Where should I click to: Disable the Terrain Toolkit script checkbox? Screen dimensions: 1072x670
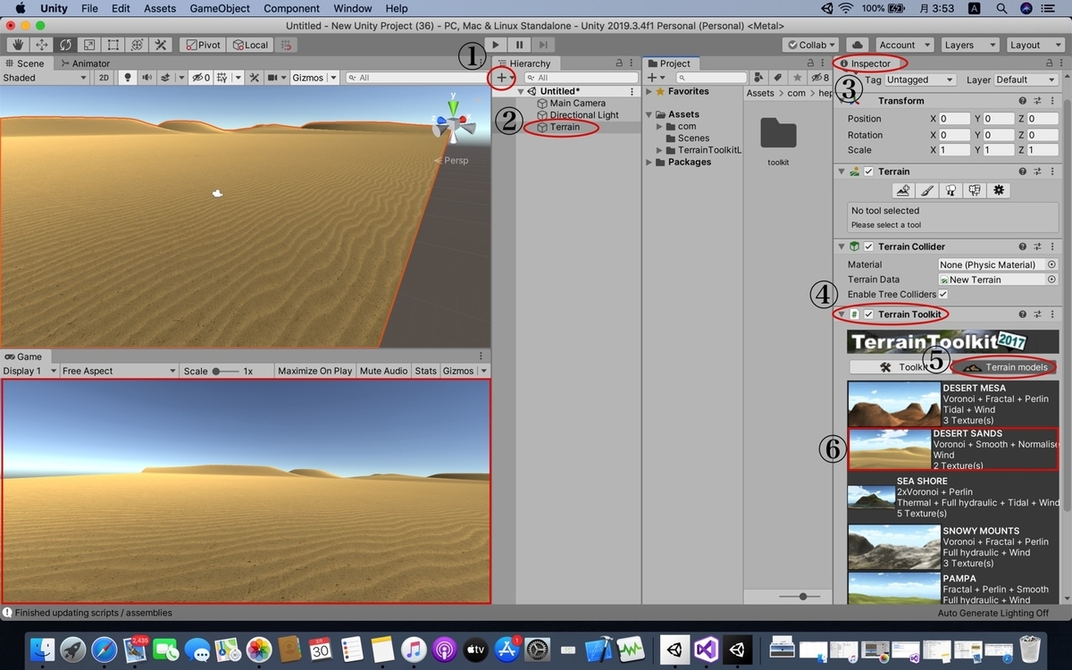pyautogui.click(x=868, y=314)
